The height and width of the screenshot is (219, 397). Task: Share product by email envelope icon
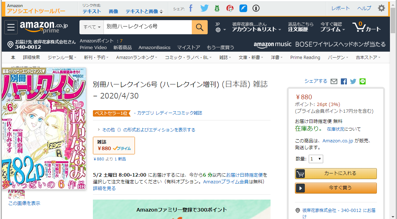click(334, 82)
